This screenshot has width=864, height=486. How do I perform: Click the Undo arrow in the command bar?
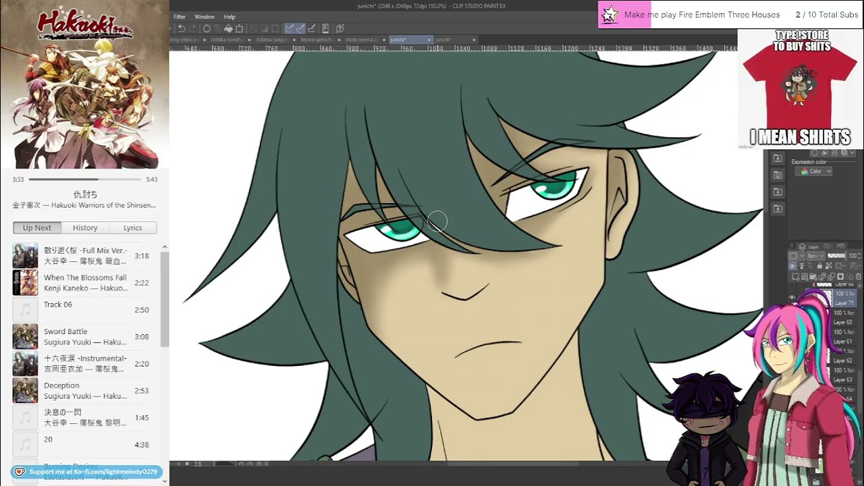(x=181, y=28)
